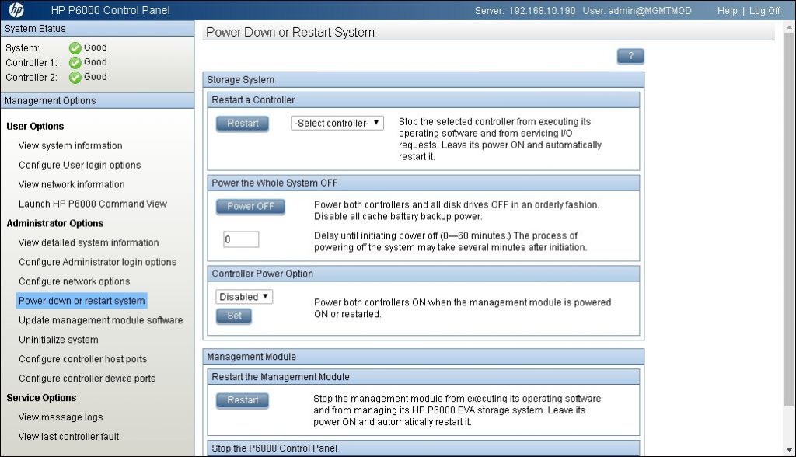Open Help in the top bar
Viewport: 796px width, 457px height.
pyautogui.click(x=727, y=10)
